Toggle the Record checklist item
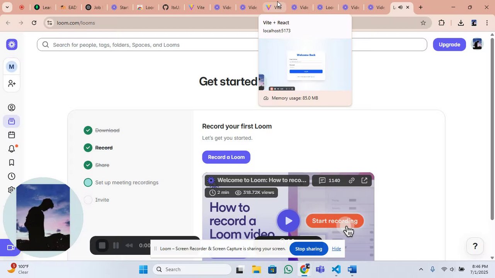This screenshot has height=278, width=495. [x=98, y=147]
